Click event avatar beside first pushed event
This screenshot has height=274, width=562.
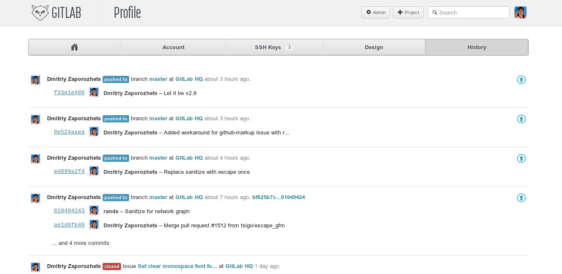(x=35, y=80)
